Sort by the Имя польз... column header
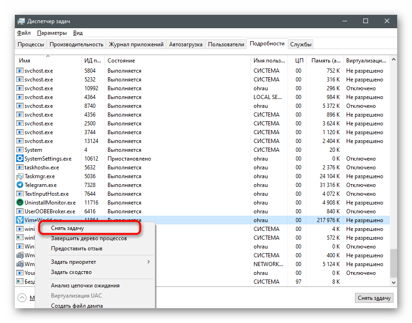The height and width of the screenshot is (323, 412). point(269,61)
